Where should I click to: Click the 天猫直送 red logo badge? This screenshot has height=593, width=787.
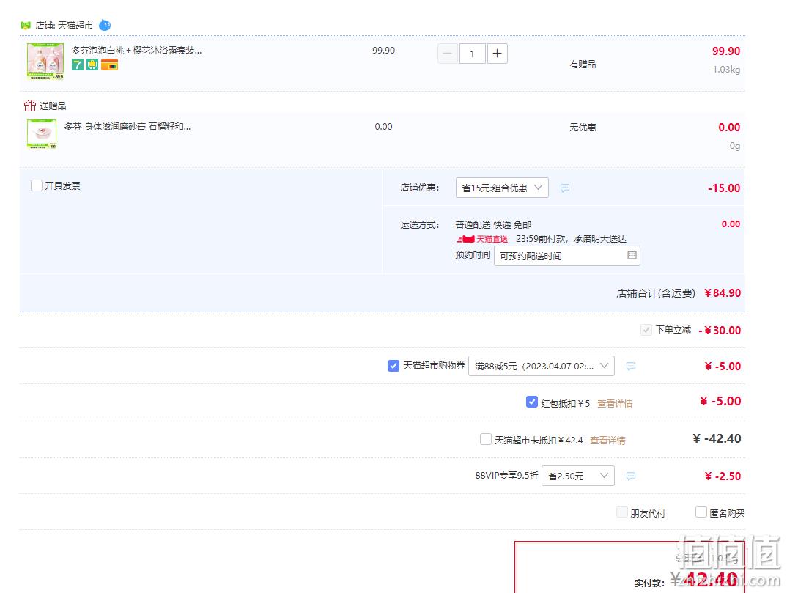482,239
